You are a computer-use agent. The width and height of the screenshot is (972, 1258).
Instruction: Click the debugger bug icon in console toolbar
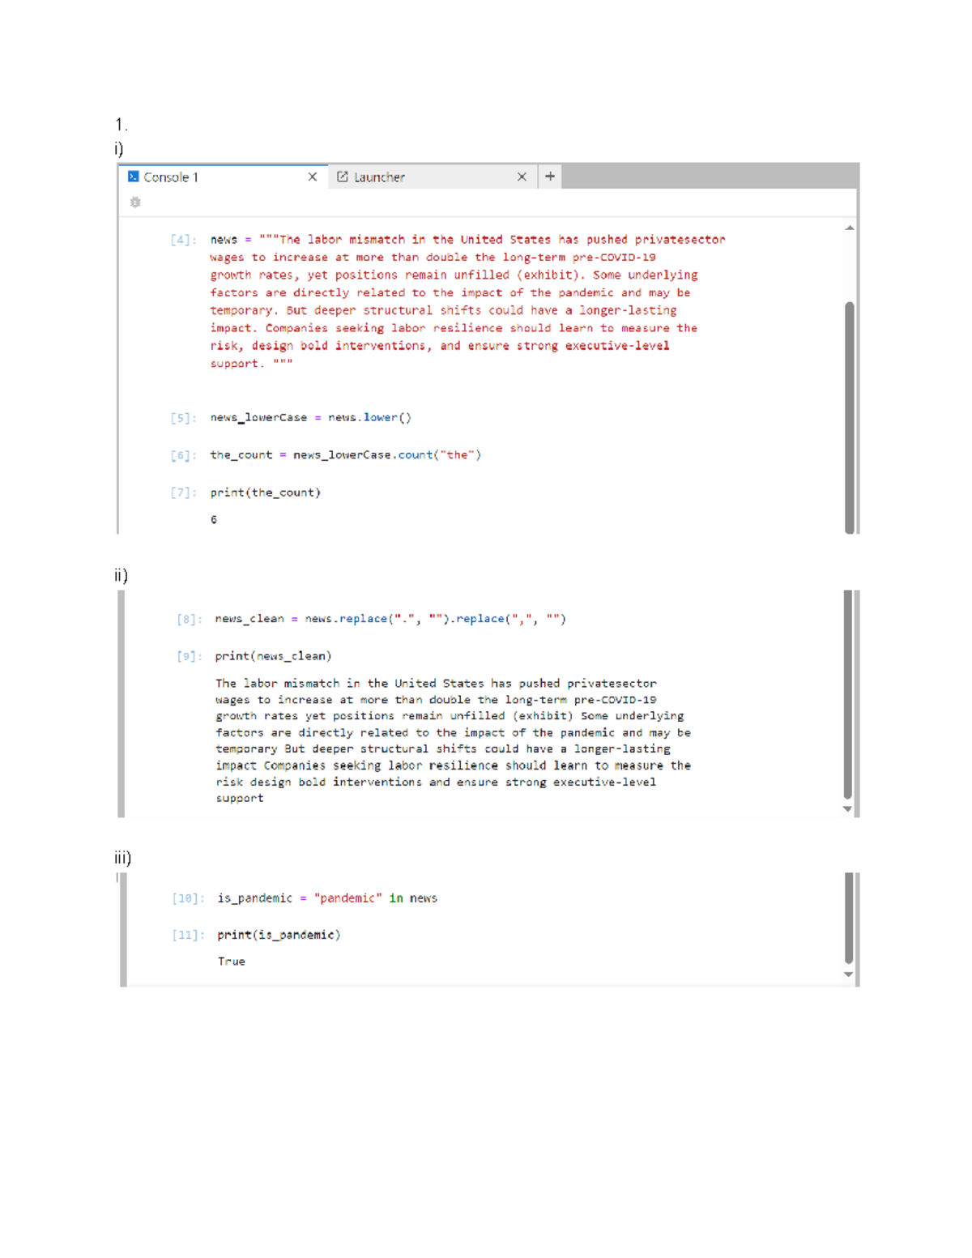(x=135, y=203)
